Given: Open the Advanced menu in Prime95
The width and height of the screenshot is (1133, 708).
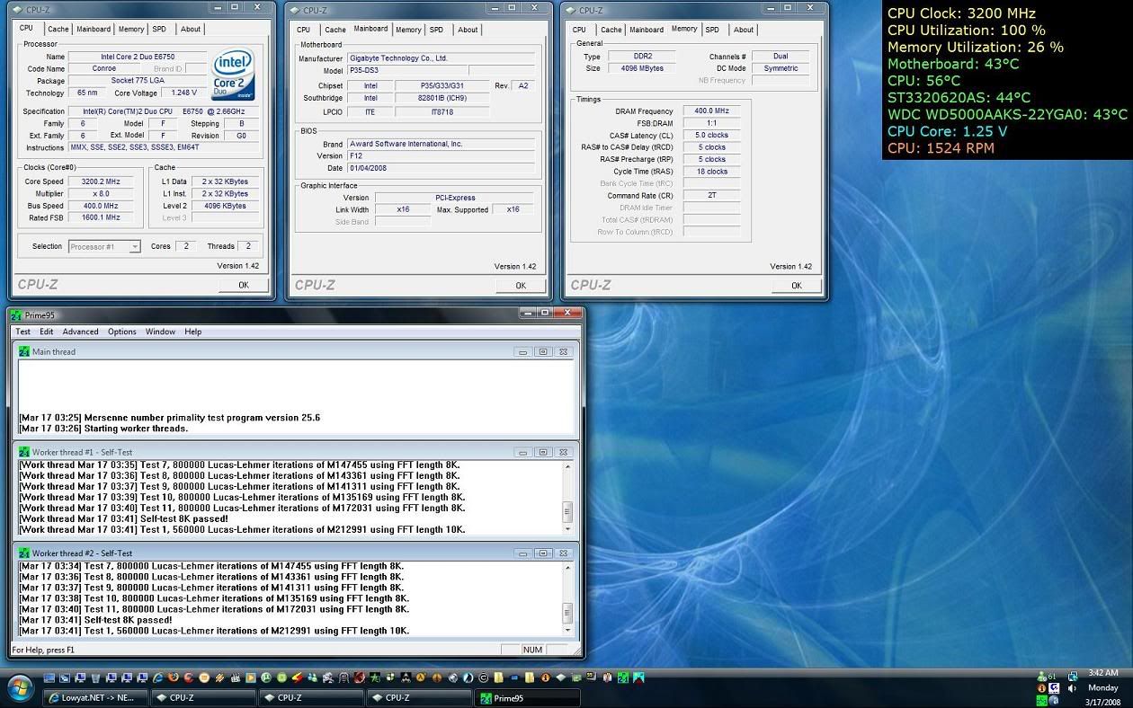Looking at the screenshot, I should [80, 332].
